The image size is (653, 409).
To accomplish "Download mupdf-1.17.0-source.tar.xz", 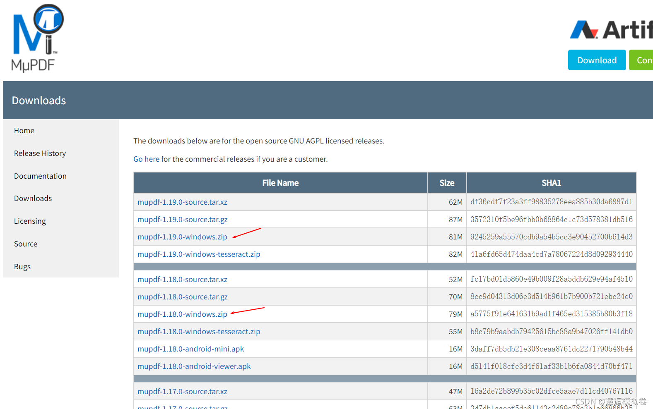I will point(182,392).
